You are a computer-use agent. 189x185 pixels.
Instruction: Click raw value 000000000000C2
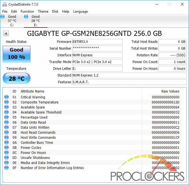pos(166,127)
